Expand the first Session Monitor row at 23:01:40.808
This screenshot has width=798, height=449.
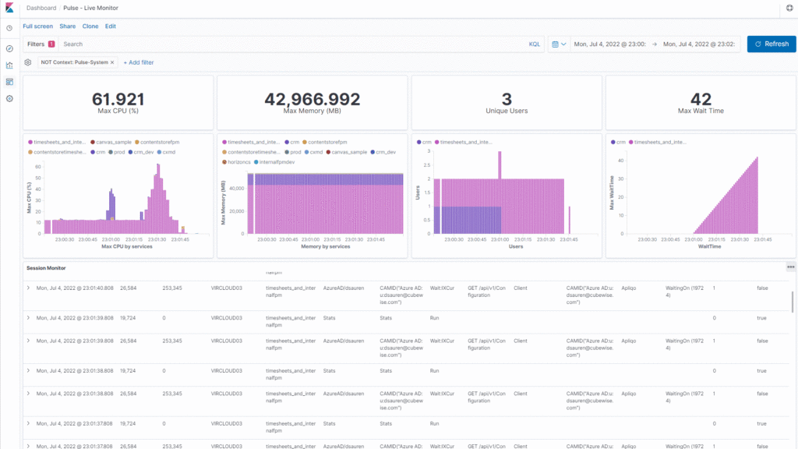(x=28, y=288)
